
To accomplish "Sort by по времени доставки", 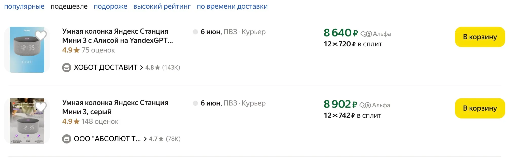I will tap(232, 6).
